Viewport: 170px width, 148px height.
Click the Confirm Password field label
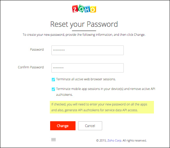pos(31,67)
